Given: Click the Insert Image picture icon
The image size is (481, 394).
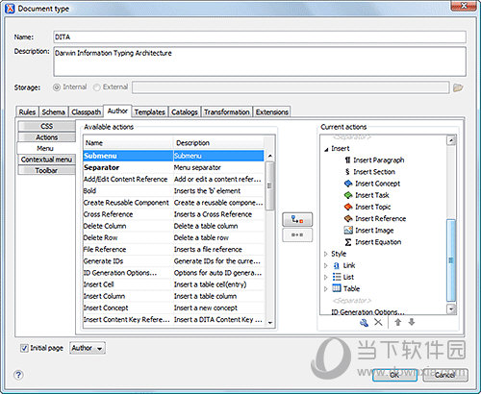Looking at the screenshot, I should point(348,231).
